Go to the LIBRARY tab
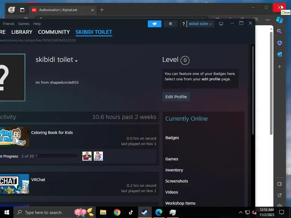 tap(22, 32)
